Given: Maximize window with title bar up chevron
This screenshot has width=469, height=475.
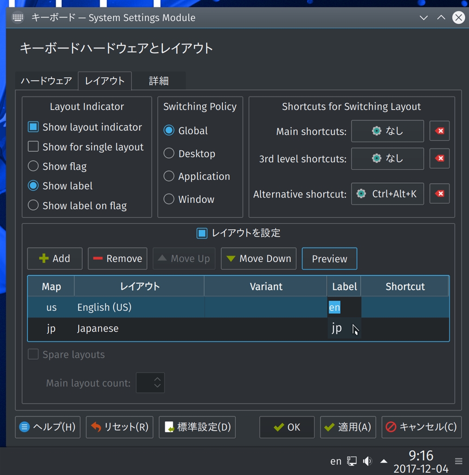Looking at the screenshot, I should (441, 18).
